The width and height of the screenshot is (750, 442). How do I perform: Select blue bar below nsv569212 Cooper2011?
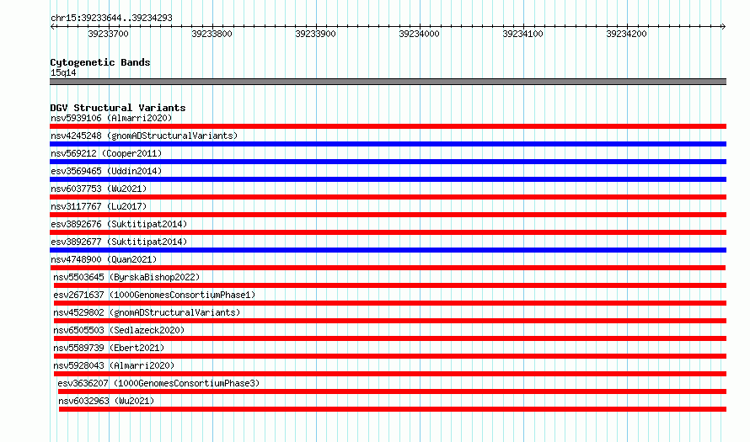pos(388,162)
